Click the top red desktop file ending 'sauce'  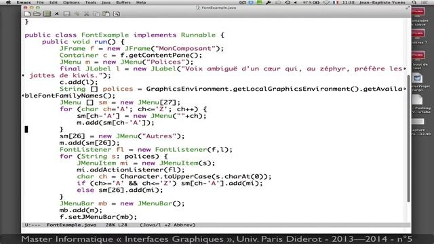(x=418, y=12)
